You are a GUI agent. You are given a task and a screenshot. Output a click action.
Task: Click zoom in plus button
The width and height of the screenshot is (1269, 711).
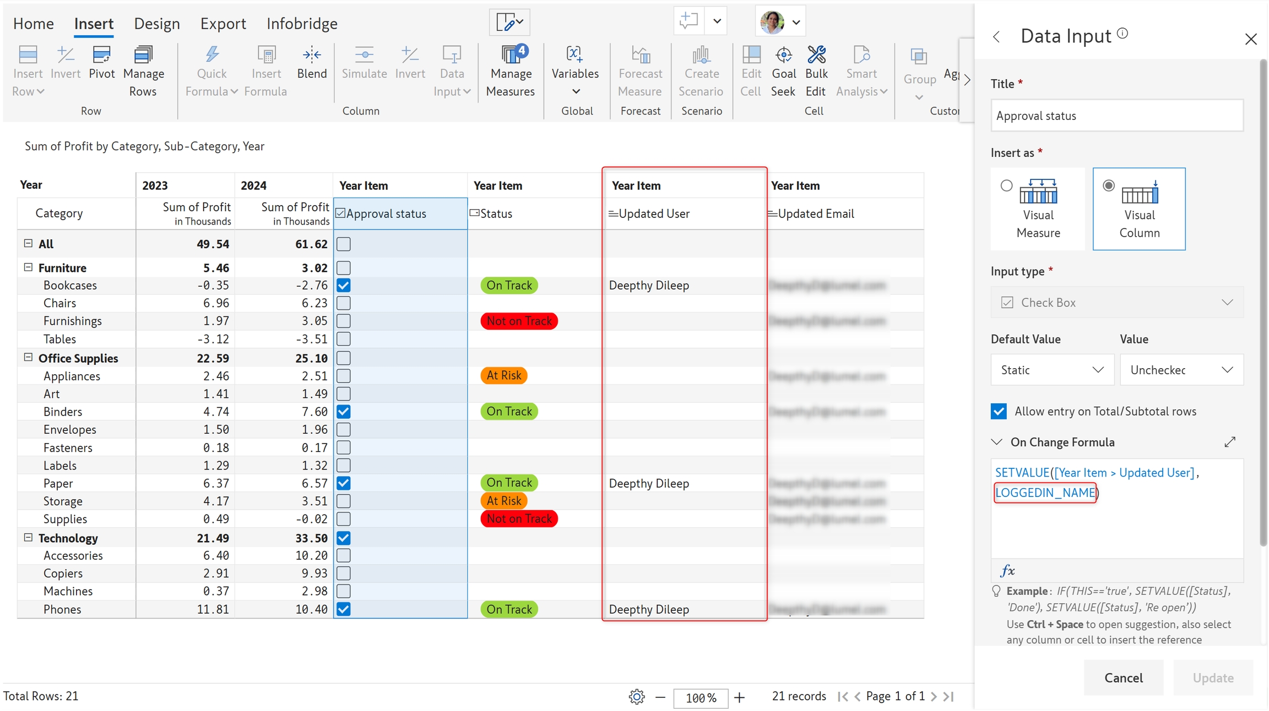[740, 697]
